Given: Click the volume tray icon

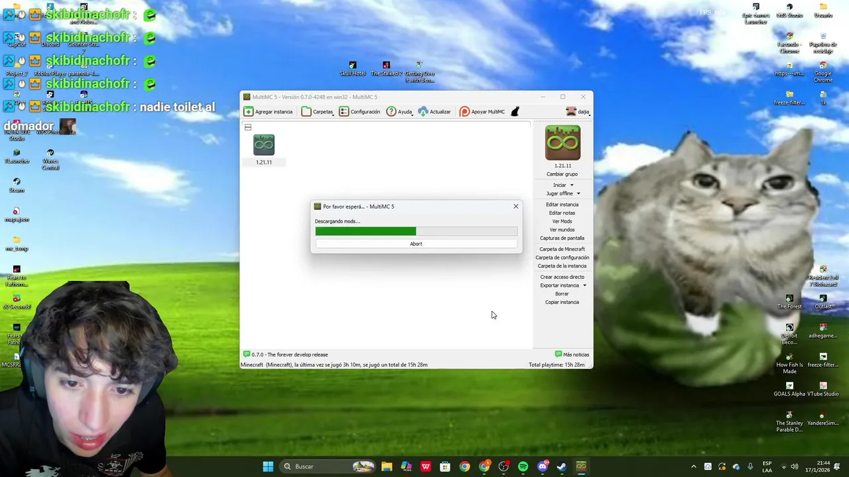Looking at the screenshot, I should [795, 466].
